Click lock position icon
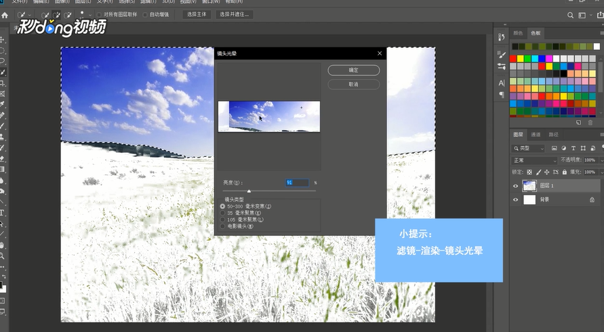Screen dimensions: 604x332 point(546,172)
